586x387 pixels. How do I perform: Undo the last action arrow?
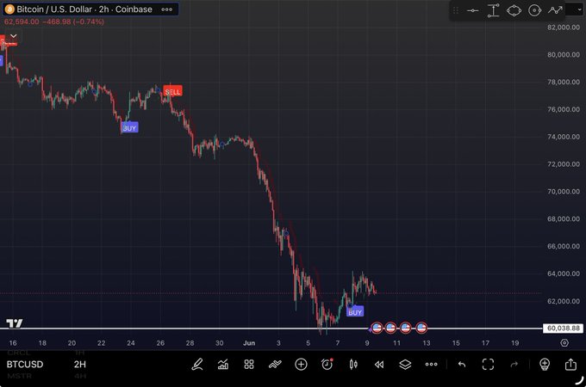click(462, 365)
